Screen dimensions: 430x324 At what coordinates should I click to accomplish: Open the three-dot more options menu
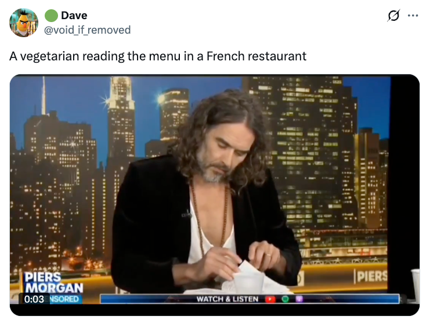coord(413,16)
